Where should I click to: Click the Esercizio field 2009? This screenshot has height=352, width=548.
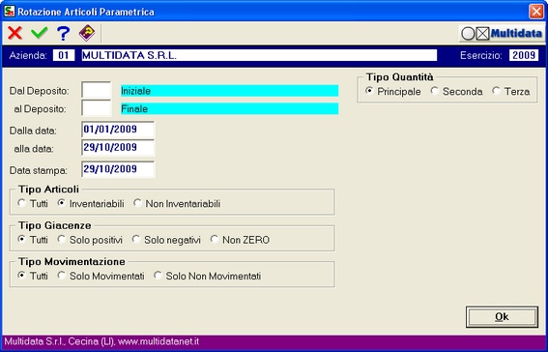(x=524, y=55)
